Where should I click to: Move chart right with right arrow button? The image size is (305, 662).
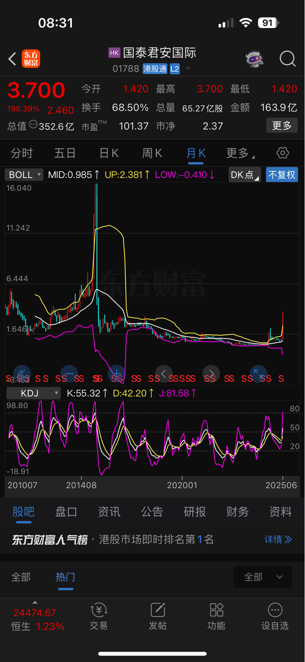[x=211, y=374]
